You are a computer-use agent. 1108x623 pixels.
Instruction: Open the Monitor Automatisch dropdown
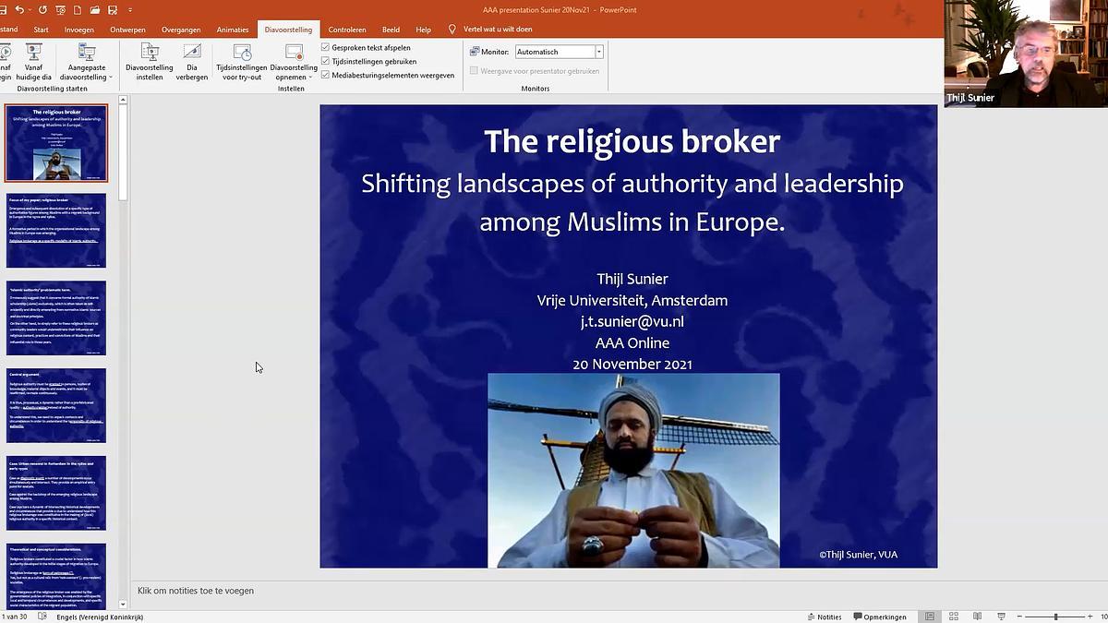598,52
